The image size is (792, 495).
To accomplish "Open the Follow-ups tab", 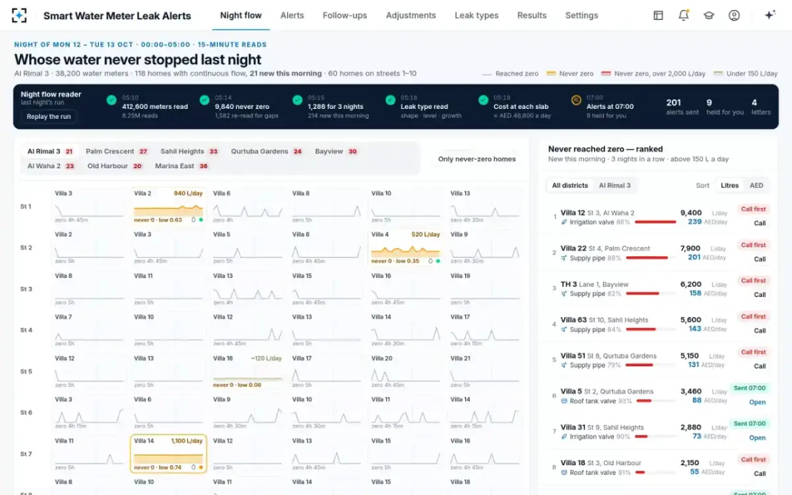I will click(345, 15).
